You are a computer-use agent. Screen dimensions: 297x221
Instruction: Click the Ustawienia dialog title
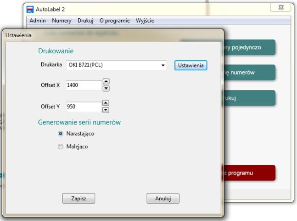18,35
